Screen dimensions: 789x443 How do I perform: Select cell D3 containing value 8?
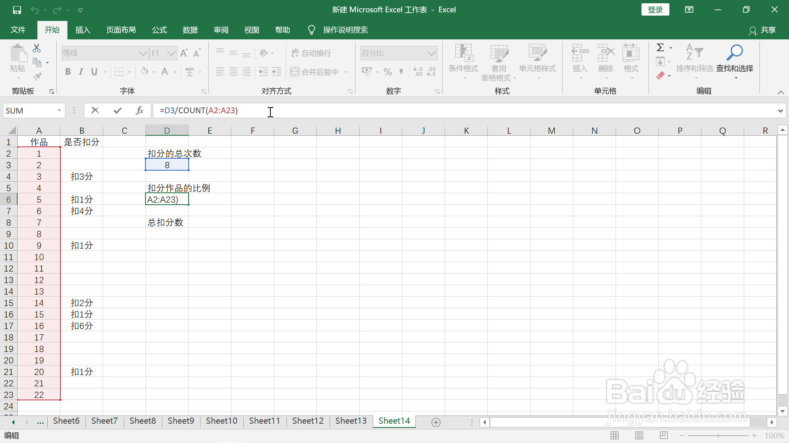[167, 165]
